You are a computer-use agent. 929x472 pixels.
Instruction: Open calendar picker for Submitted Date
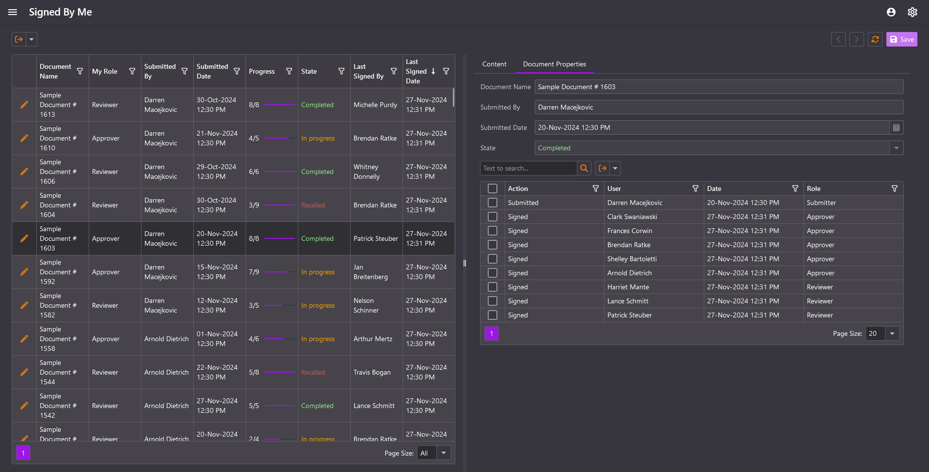coord(896,127)
